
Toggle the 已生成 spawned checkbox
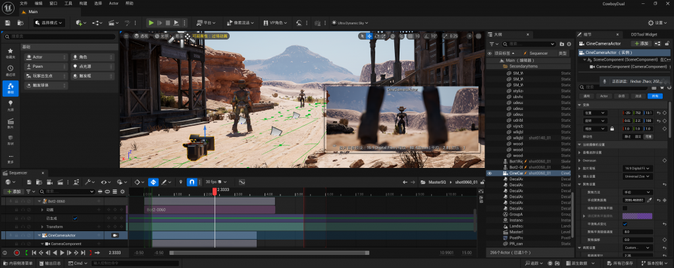click(75, 218)
